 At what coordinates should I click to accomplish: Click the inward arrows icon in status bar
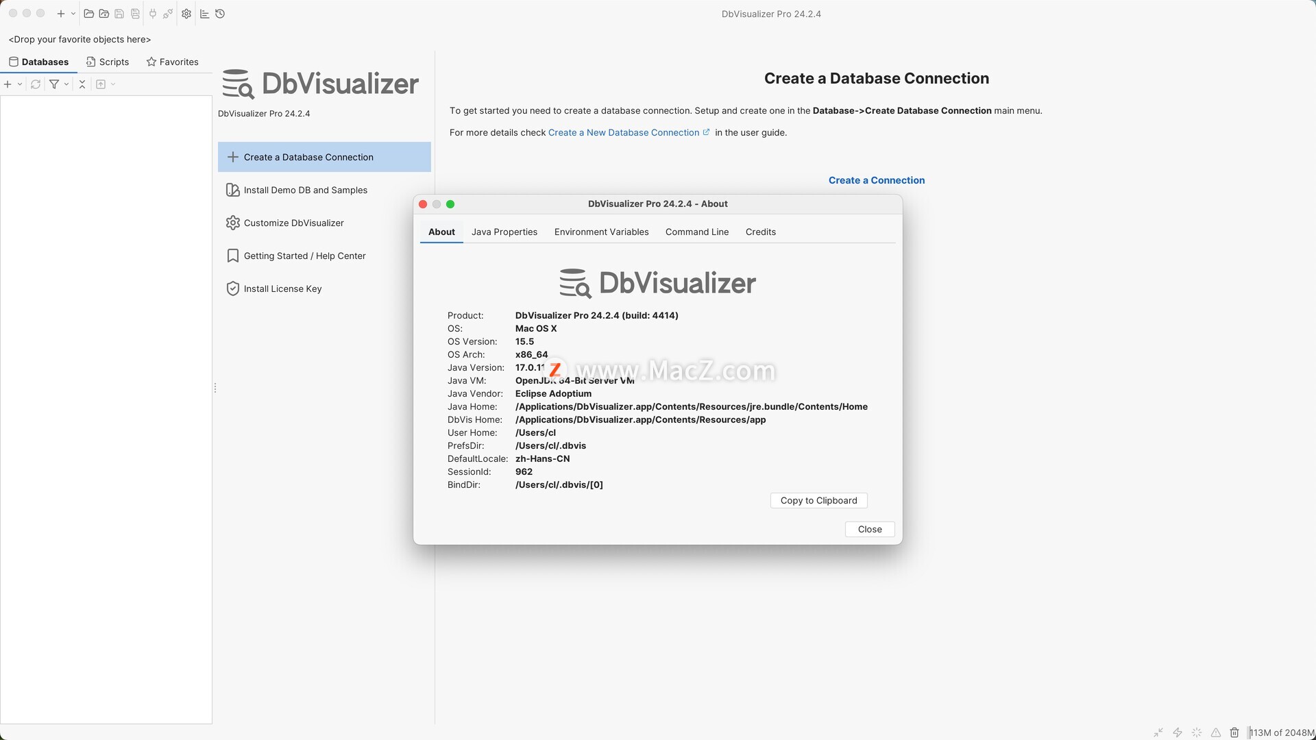(x=1158, y=732)
